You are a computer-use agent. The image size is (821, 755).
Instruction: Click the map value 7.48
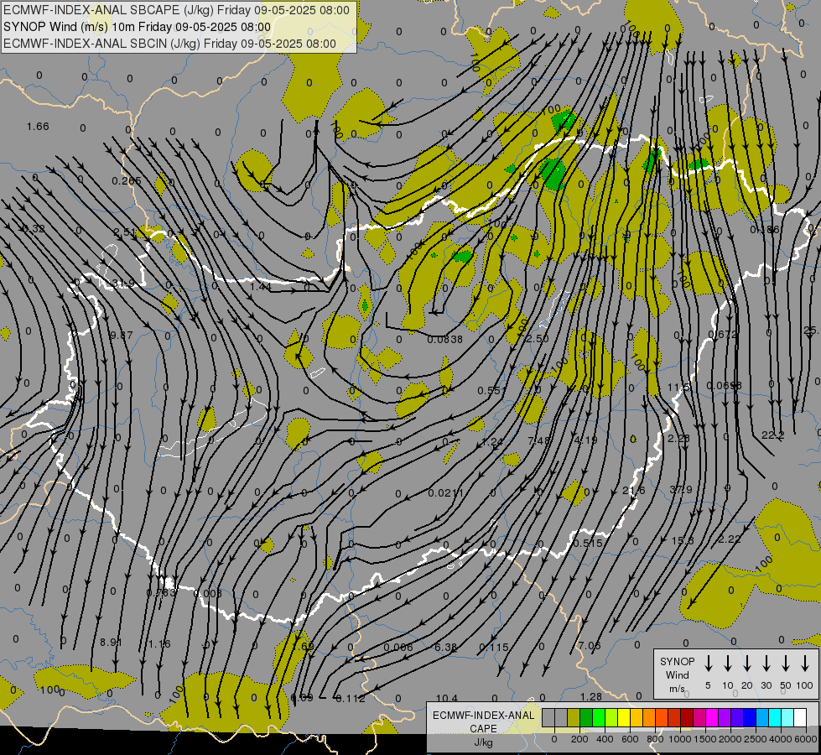click(x=538, y=440)
